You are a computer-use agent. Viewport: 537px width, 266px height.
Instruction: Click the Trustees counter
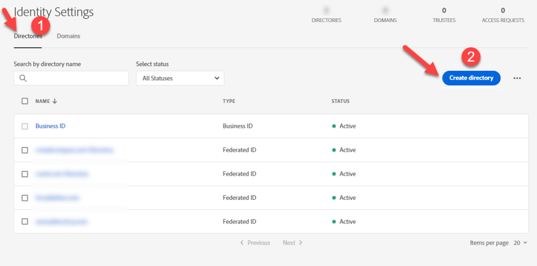444,15
